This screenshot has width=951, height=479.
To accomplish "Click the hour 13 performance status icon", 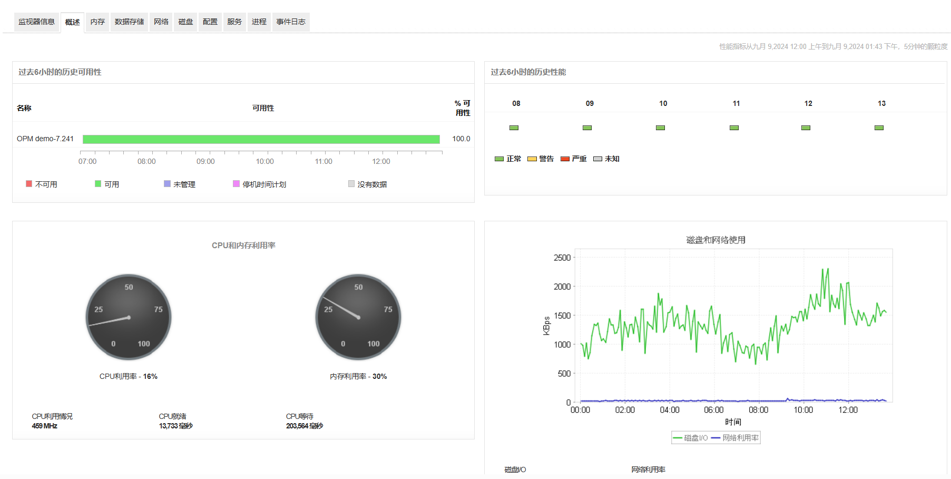I will (x=879, y=128).
